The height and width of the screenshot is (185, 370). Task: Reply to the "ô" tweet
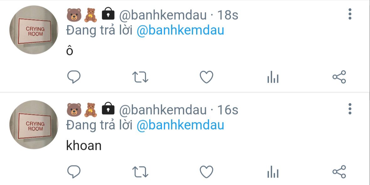pos(74,77)
